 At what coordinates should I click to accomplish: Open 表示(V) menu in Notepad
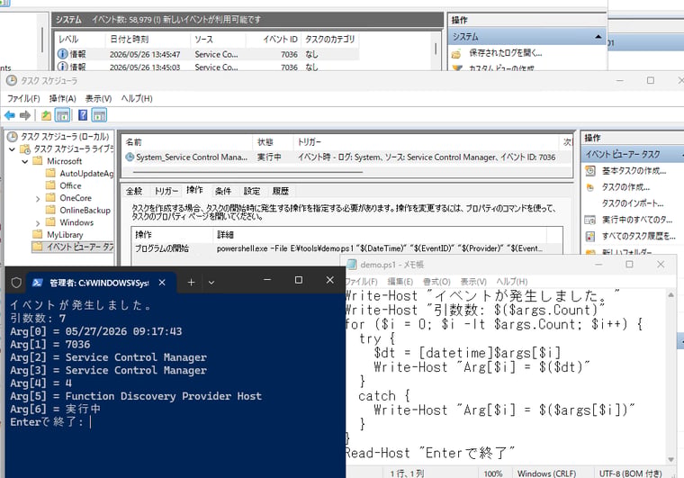[473, 282]
